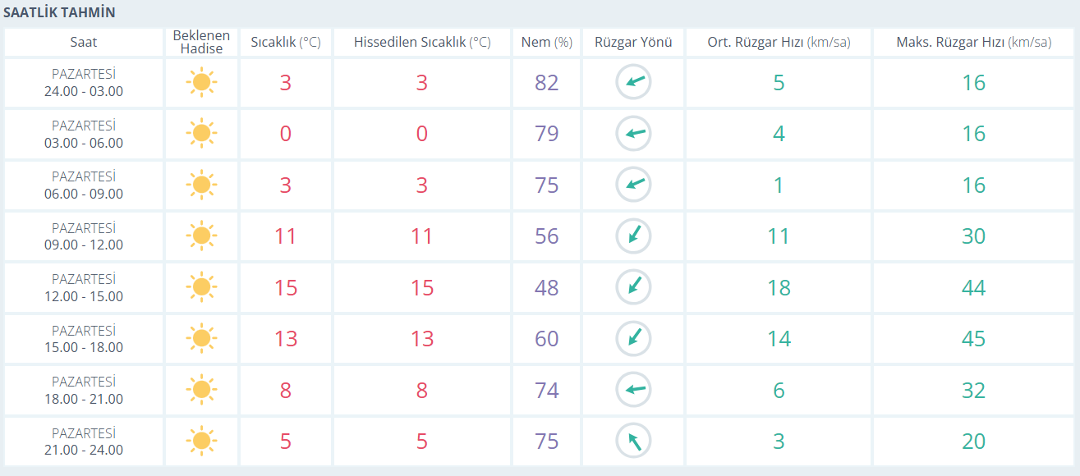The width and height of the screenshot is (1080, 476).
Task: Select the Hissedilen Sıcaklık column header
Action: 421,43
